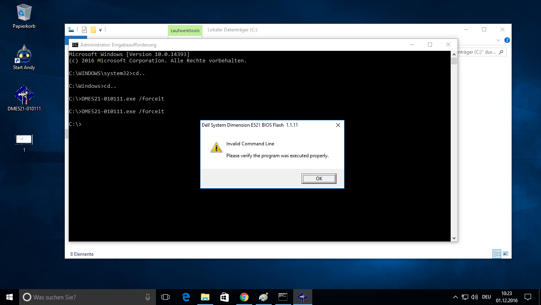Switch Explorer to details view

(497, 254)
